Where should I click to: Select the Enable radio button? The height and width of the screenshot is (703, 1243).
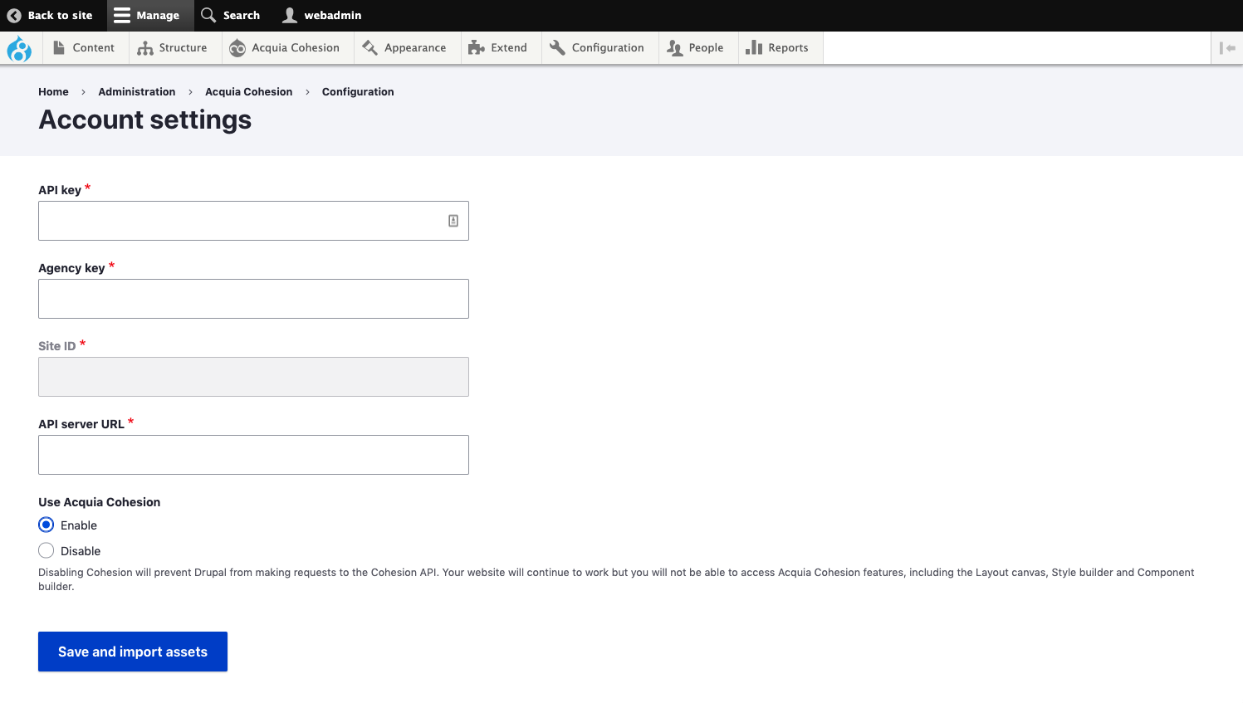(x=46, y=525)
